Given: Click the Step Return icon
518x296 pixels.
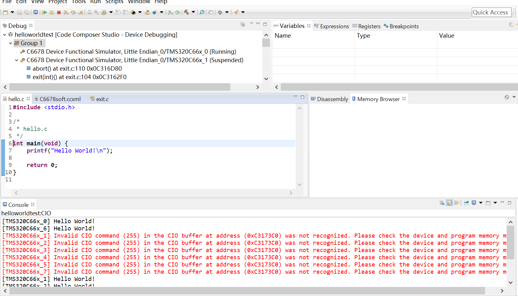Looking at the screenshot, I should (x=81, y=12).
